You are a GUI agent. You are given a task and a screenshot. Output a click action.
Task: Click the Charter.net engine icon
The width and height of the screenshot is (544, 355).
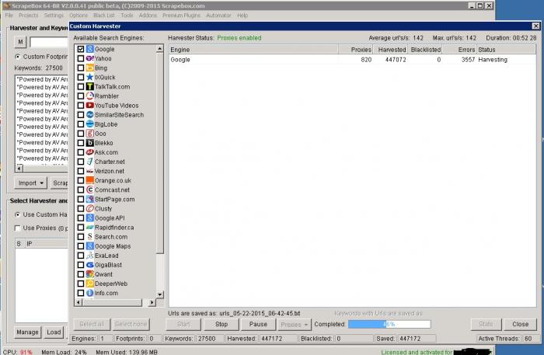90,162
